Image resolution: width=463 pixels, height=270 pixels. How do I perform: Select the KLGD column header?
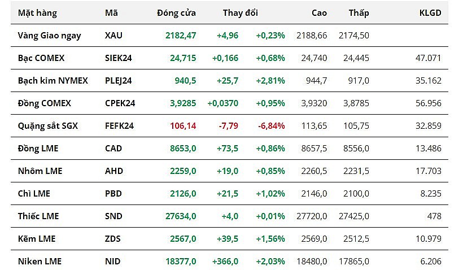(x=430, y=13)
